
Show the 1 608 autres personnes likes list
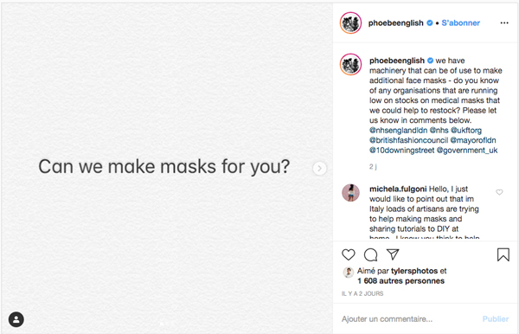coord(400,281)
